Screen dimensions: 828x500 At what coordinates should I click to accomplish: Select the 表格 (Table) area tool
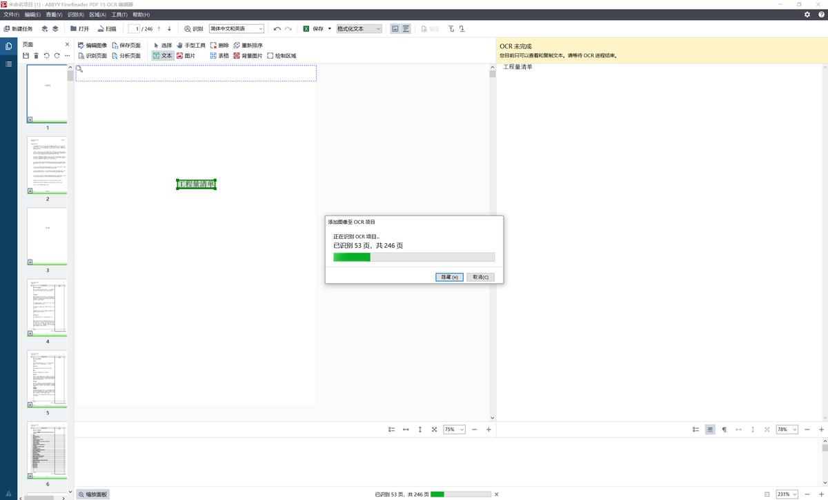click(219, 56)
